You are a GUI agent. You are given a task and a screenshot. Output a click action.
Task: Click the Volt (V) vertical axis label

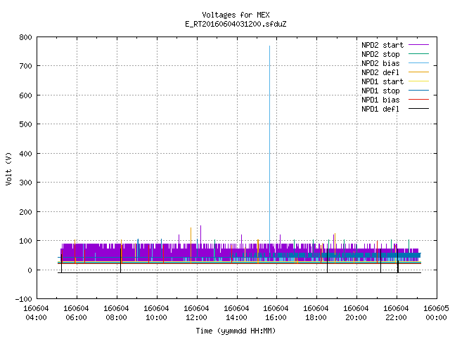(9, 169)
